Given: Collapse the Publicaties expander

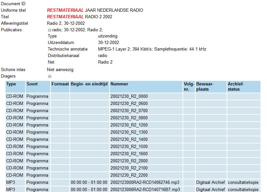Looking at the screenshot, I should pos(50,30).
